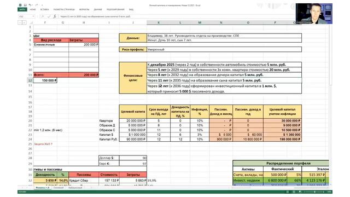
Task: Open the ВИД ribbon tab
Action: pos(131,9)
